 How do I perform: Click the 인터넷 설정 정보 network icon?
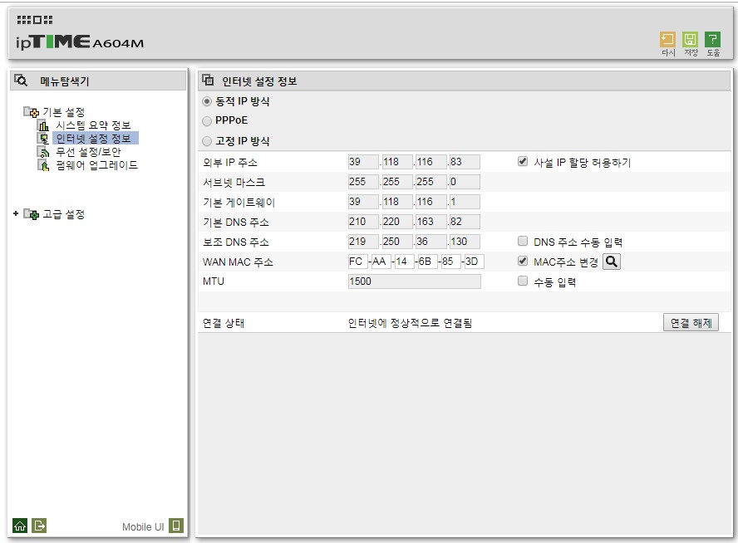(x=43, y=139)
